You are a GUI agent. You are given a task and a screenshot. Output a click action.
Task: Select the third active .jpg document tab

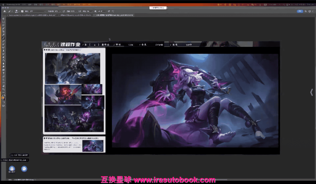coord(114,15)
